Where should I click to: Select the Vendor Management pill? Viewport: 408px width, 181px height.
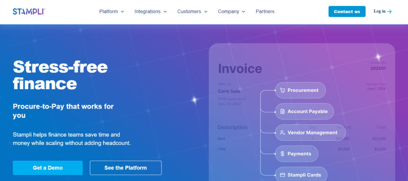click(x=310, y=133)
